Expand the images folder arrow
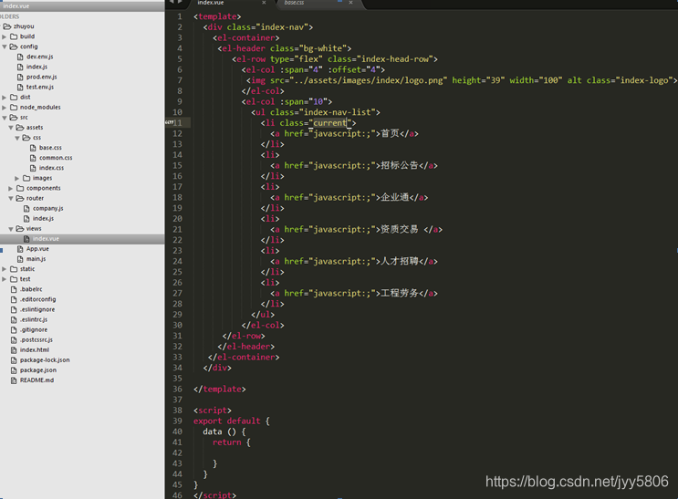678x499 pixels. point(17,178)
